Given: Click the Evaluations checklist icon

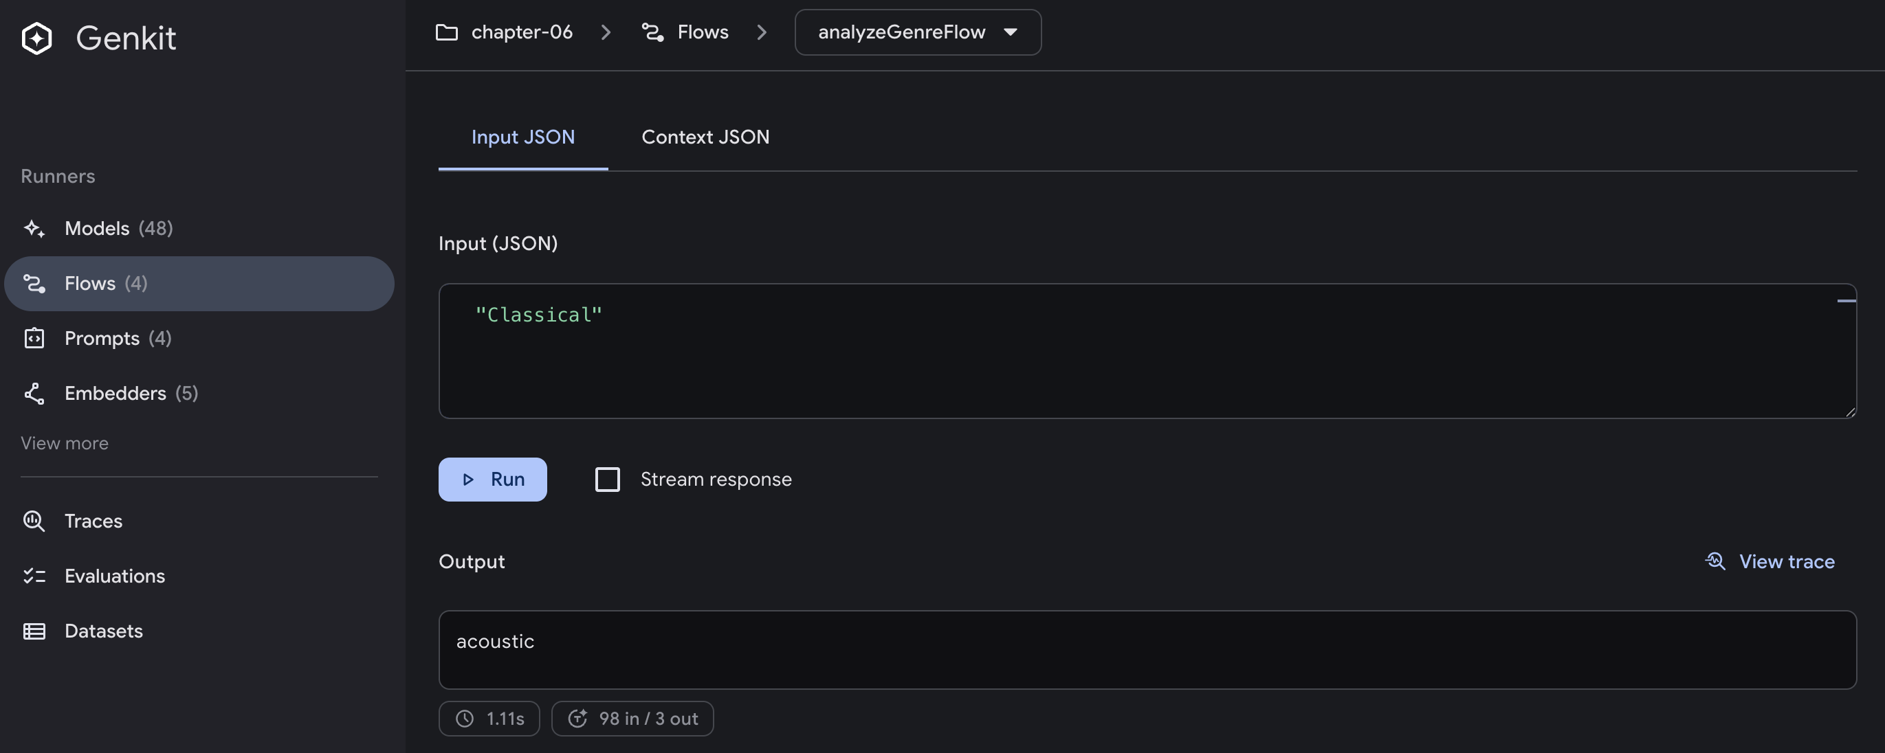Looking at the screenshot, I should (34, 576).
